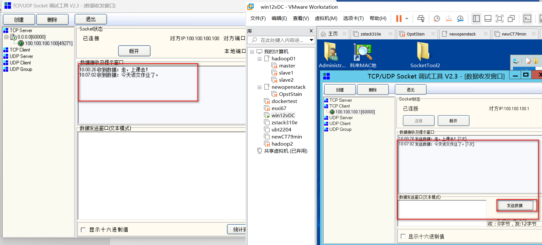542x245 pixels.
Task: Click the revert to snapshot icon
Action: [x=448, y=18]
